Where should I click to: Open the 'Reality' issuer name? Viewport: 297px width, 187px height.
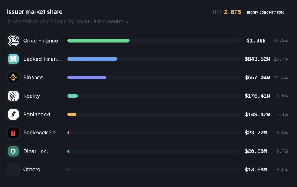tap(32, 96)
